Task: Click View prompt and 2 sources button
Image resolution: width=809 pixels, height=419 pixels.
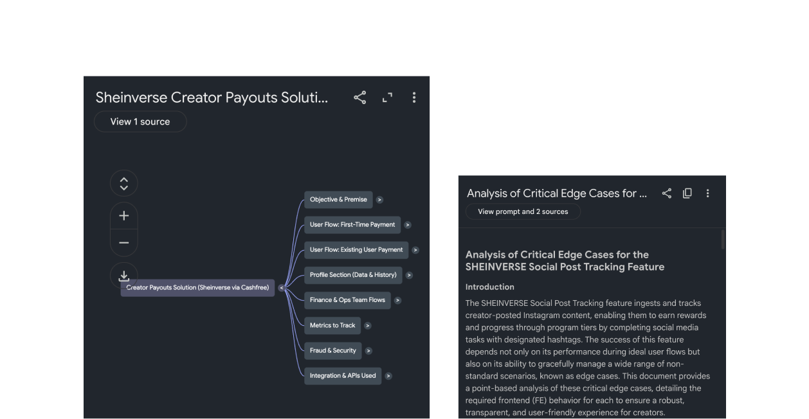Action: point(523,212)
